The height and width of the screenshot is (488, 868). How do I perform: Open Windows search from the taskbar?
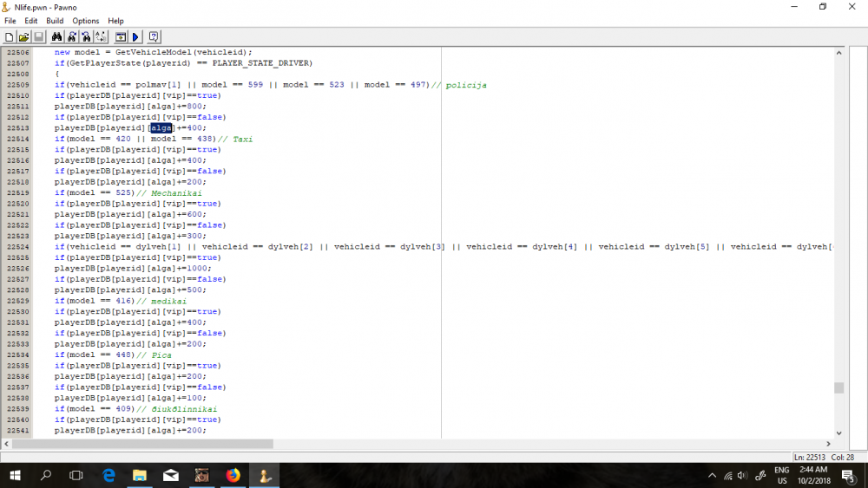point(46,475)
